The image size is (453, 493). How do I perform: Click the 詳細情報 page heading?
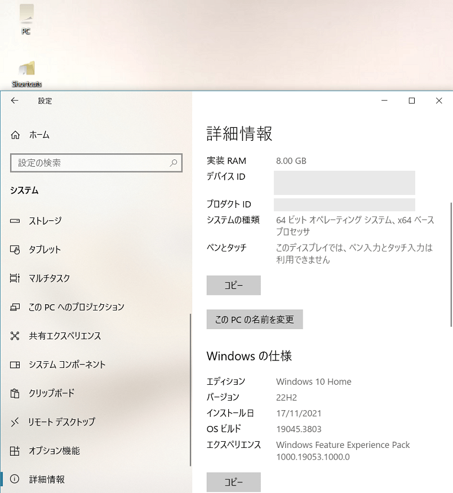tap(239, 134)
